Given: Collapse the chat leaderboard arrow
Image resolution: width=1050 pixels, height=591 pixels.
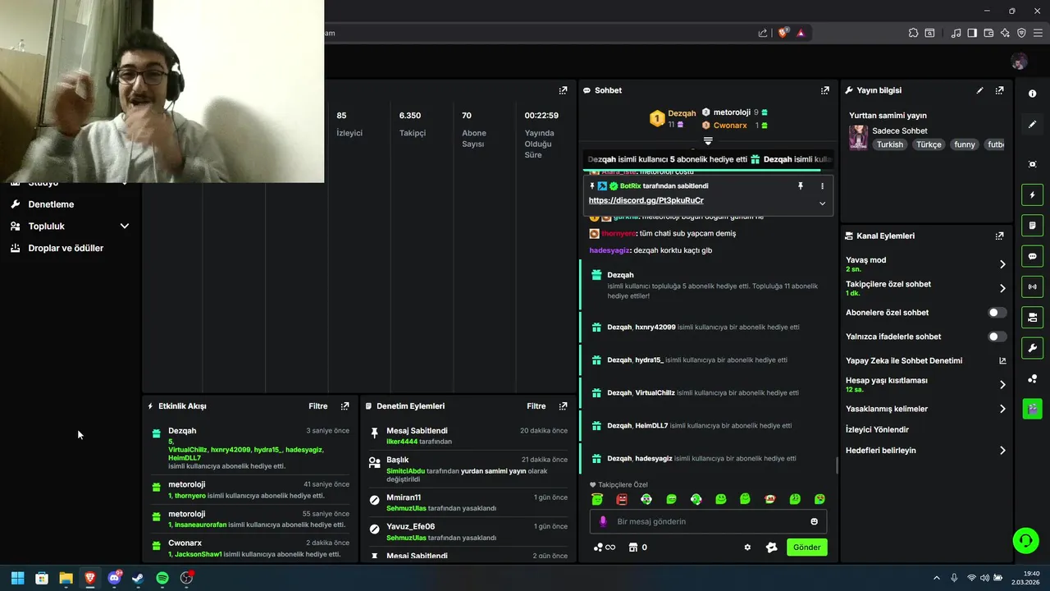Looking at the screenshot, I should [x=708, y=142].
